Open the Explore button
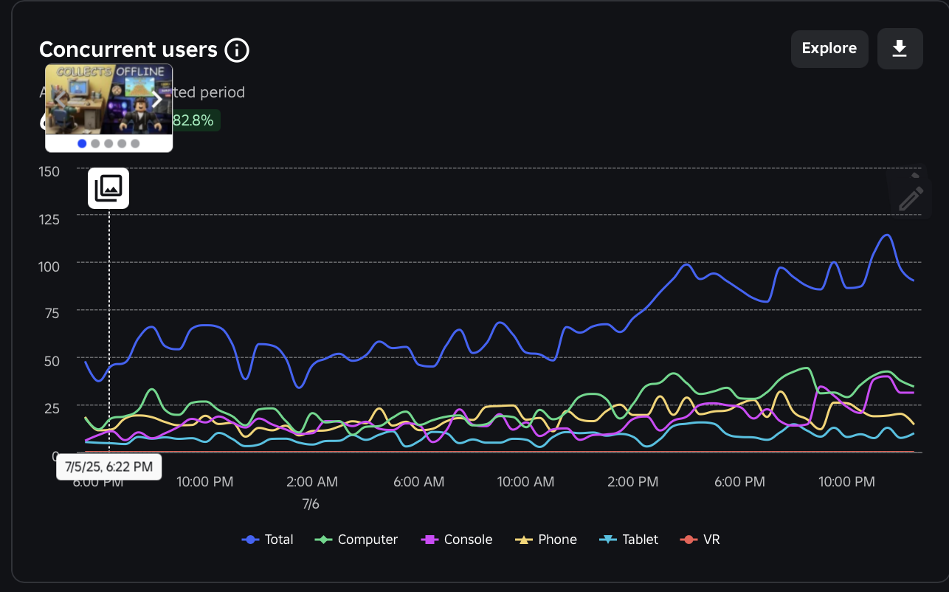 point(829,49)
